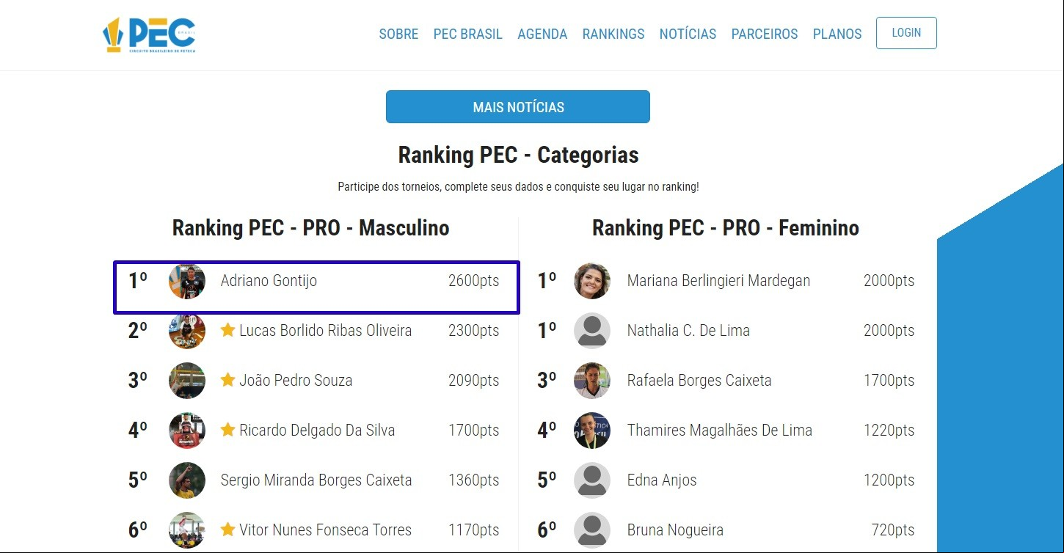Open the AGENDA navigation link
The width and height of the screenshot is (1064, 553).
[542, 34]
